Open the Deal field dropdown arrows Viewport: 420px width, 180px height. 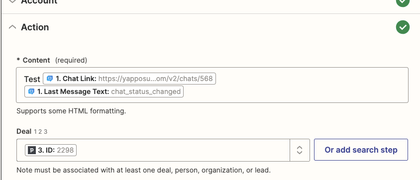click(300, 150)
